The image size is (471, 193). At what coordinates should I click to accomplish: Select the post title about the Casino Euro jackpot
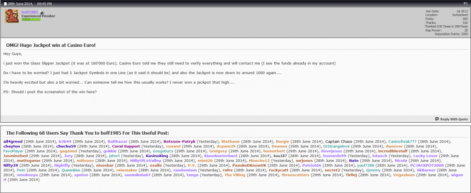(x=51, y=45)
